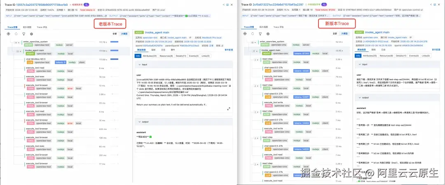Image resolution: width=445 pixels, height=185 pixels.
Task: Click the share icon in the left trace header
Action: pyautogui.click(x=224, y=5)
